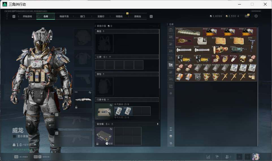
Task: Open the friends icon in the bottom bar
Action: [228, 157]
